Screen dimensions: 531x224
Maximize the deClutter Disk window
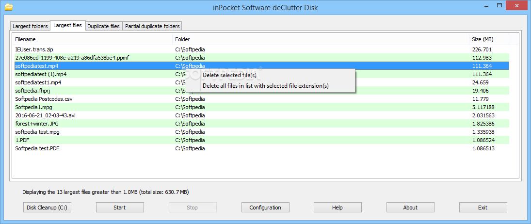pyautogui.click(x=499, y=6)
